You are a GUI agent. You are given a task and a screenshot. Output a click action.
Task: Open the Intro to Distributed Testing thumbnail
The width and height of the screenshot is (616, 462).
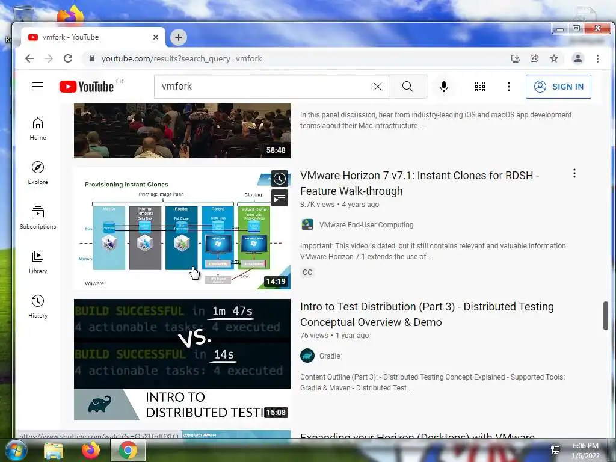(182, 360)
